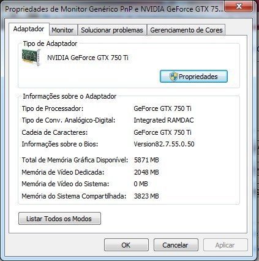Viewport: 259px width, 261px height.
Task: Click the Aplicar button
Action: [x=225, y=245]
